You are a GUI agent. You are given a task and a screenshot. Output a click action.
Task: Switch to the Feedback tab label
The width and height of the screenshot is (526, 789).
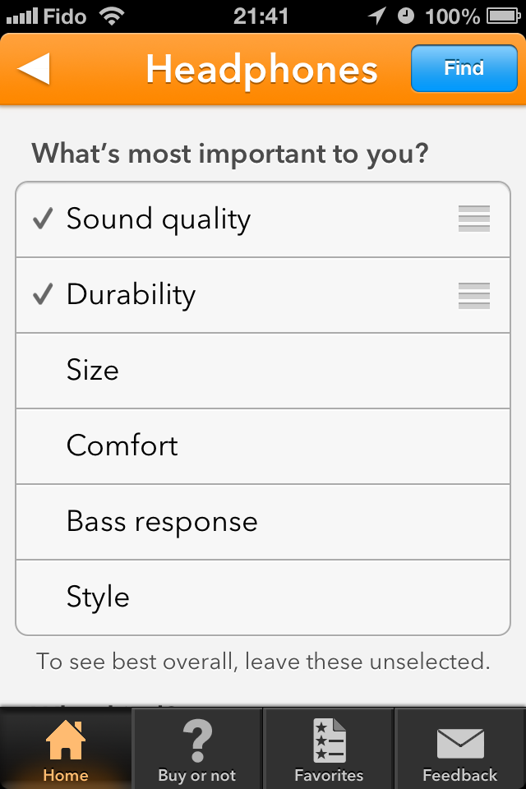(x=460, y=775)
